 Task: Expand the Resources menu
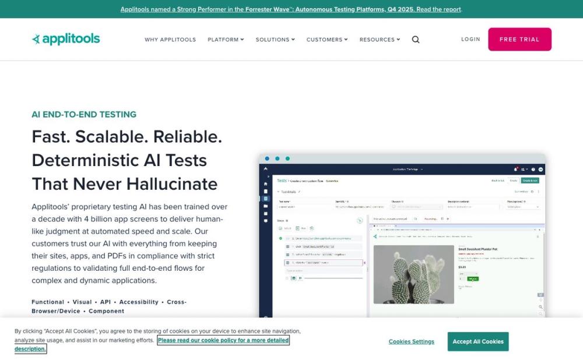380,40
